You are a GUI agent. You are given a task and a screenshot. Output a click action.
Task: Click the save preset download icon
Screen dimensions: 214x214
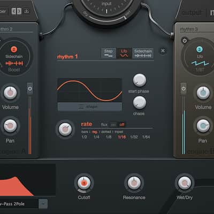[27, 11]
